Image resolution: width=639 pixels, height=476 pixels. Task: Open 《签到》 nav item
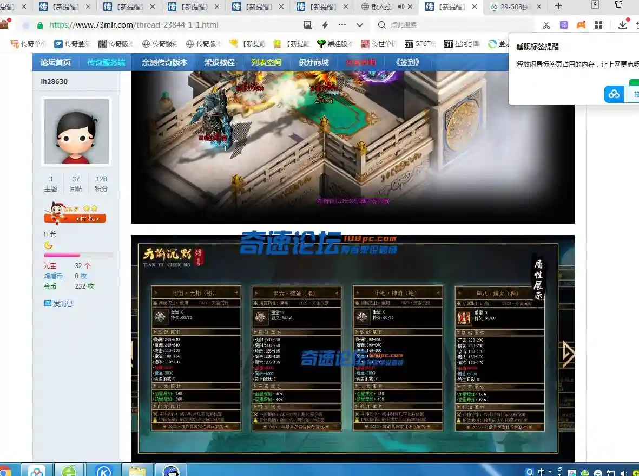click(x=407, y=62)
